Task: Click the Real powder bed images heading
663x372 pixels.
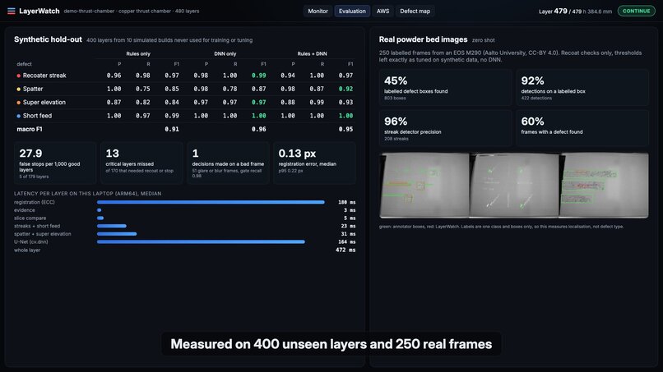Action: (x=423, y=39)
